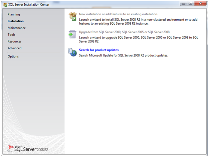The image size is (209, 157).
Task: Click the upgrade wizard green arrow icon
Action: click(73, 34)
